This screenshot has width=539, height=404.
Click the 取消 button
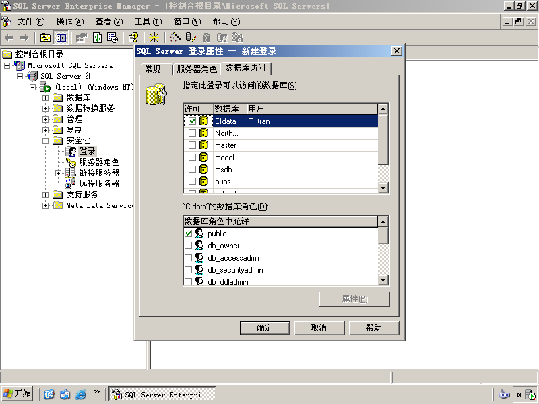tap(319, 328)
